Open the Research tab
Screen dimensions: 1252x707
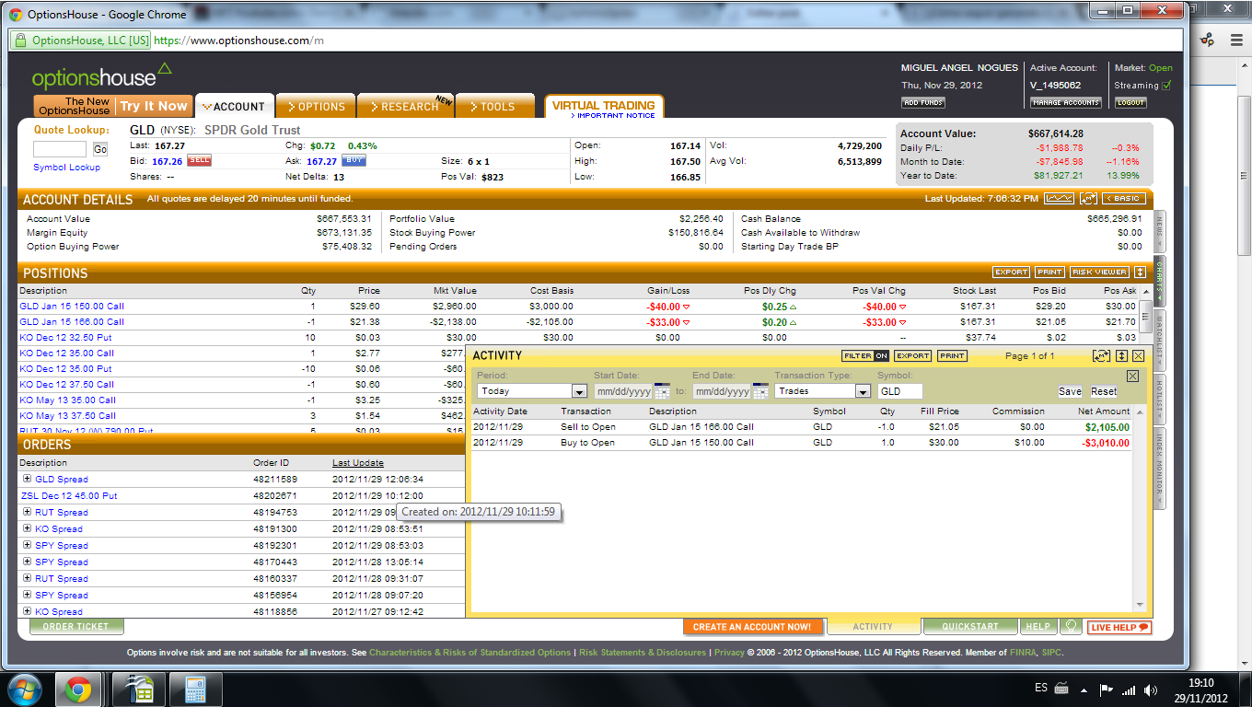pyautogui.click(x=405, y=106)
